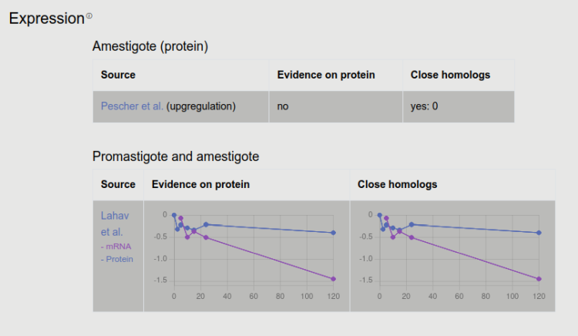578x336 pixels.
Task: Click the Source header in Amestigote table
Action: [x=118, y=75]
